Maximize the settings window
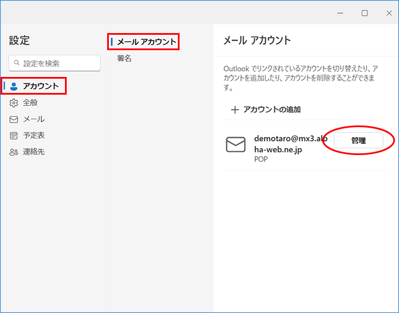Image resolution: width=399 pixels, height=313 pixels. 365,13
